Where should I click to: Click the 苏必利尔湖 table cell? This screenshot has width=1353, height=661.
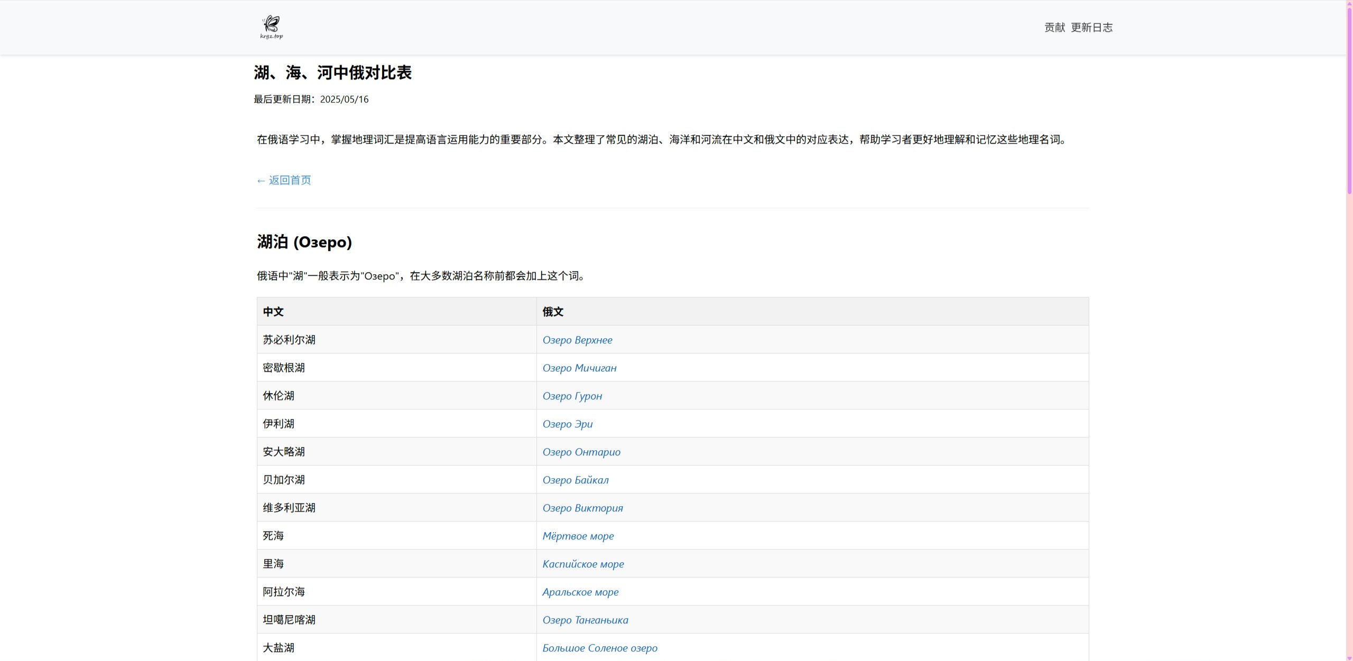289,340
